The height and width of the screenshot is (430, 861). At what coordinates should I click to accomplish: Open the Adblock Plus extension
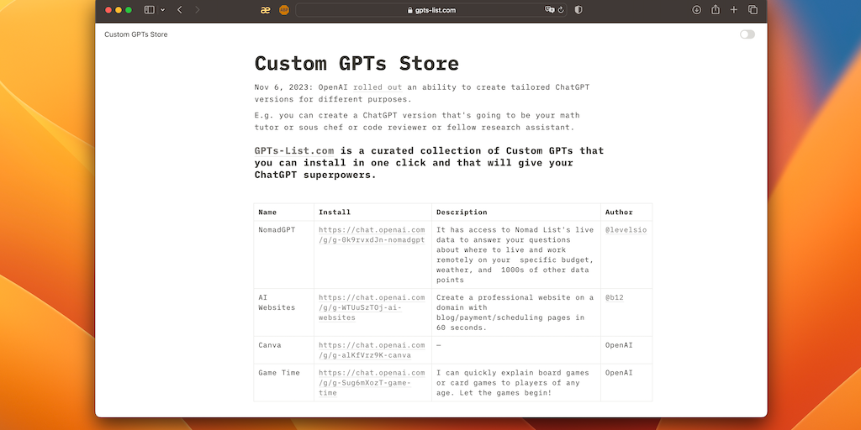[x=284, y=10]
